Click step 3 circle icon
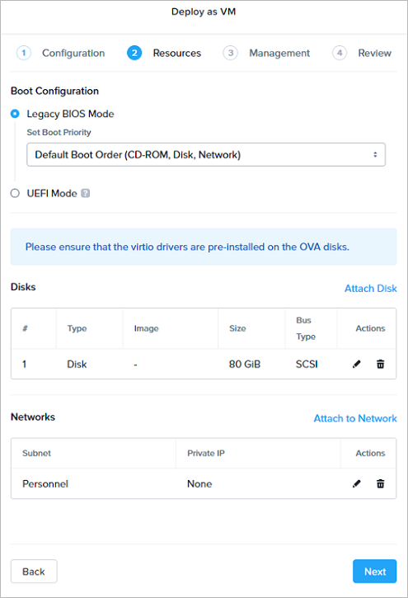 click(x=231, y=53)
